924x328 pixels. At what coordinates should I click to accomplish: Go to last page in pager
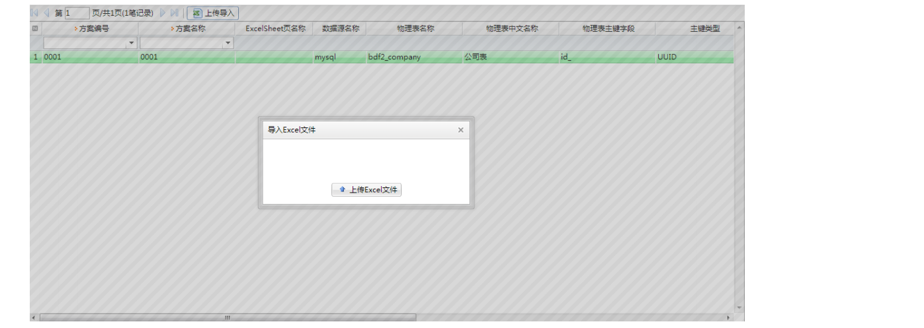point(175,13)
